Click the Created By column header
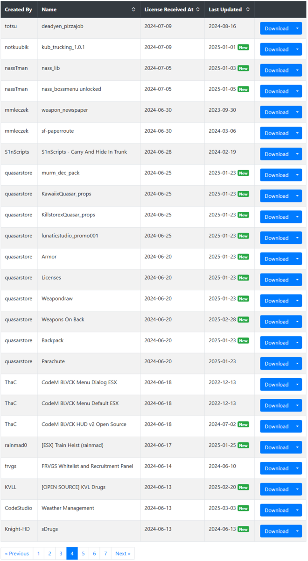The width and height of the screenshot is (308, 561). pos(19,9)
